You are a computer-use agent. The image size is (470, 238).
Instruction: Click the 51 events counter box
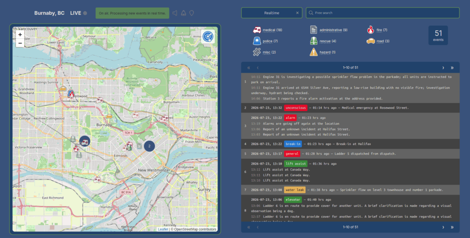pos(438,35)
